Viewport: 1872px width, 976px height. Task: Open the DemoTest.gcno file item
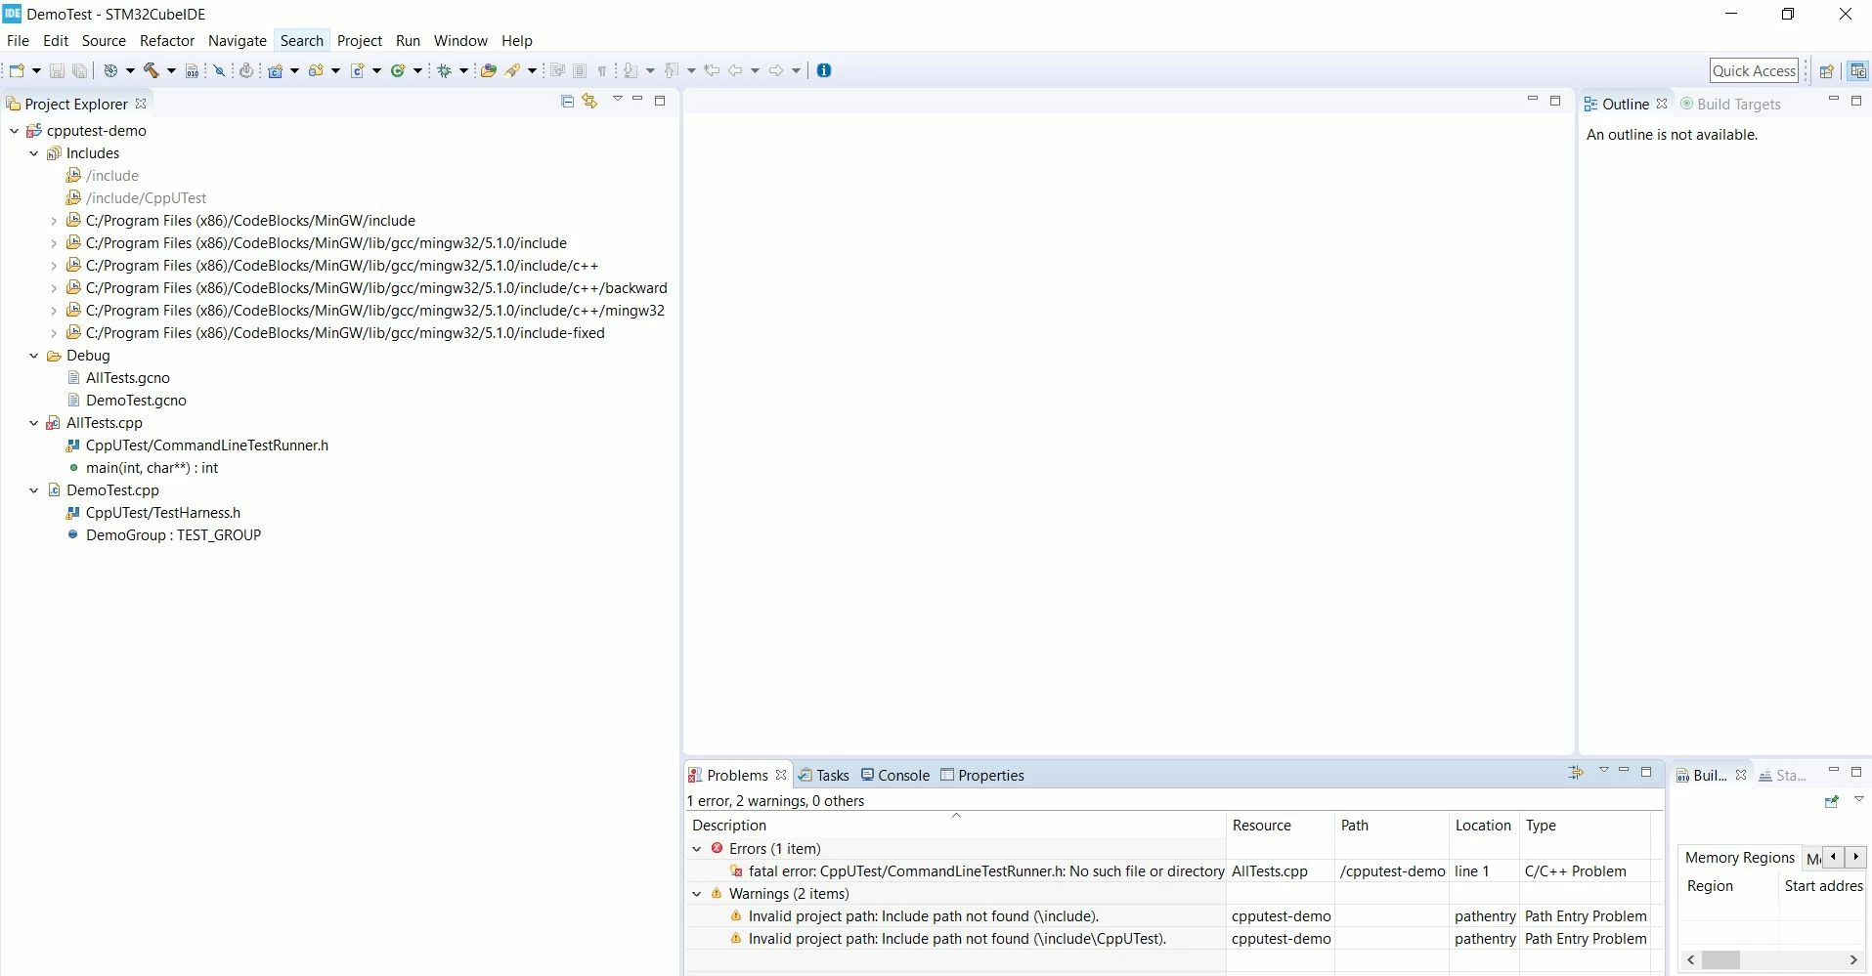(136, 401)
